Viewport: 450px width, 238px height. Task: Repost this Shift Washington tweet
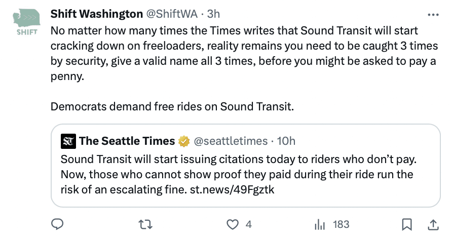click(145, 224)
